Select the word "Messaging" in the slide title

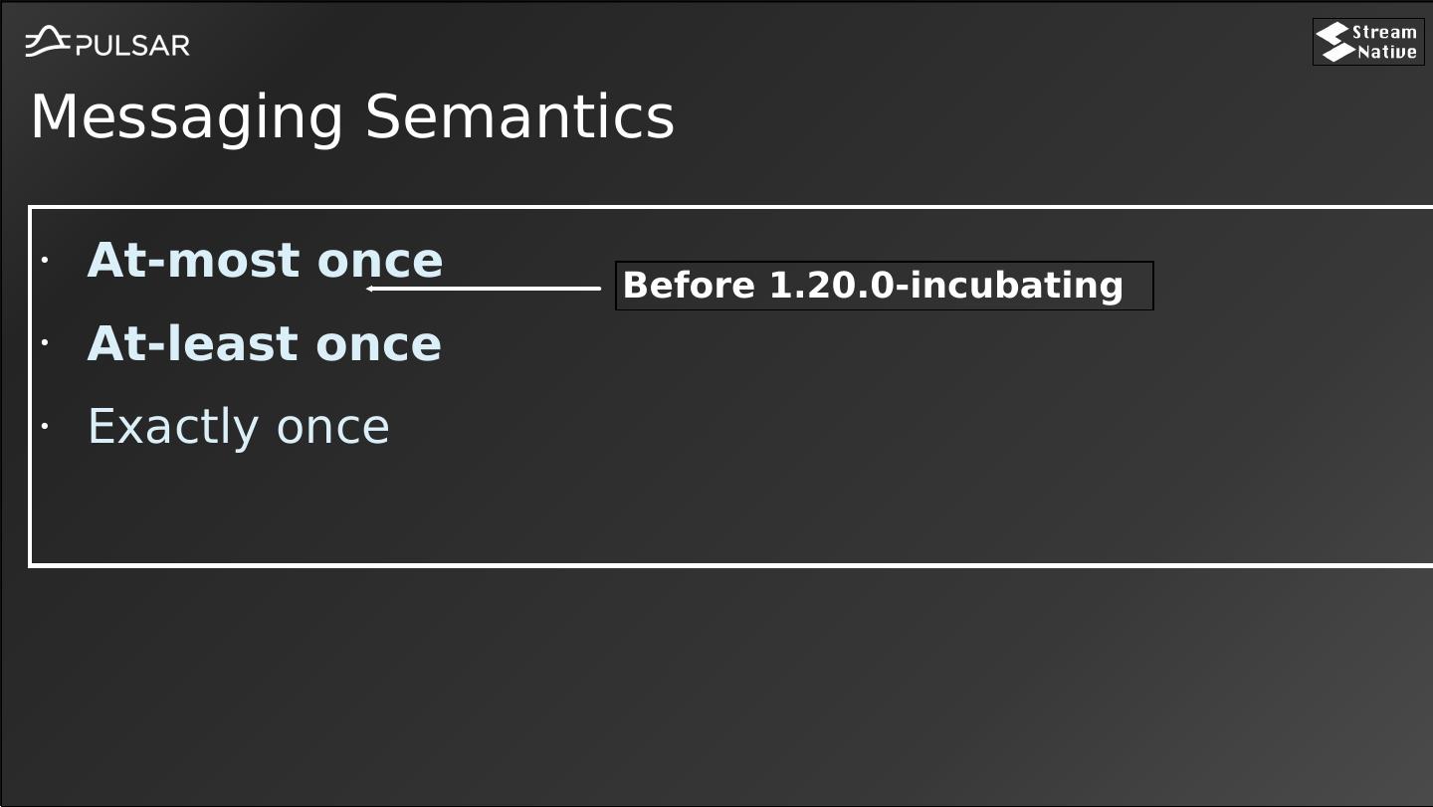(x=187, y=117)
